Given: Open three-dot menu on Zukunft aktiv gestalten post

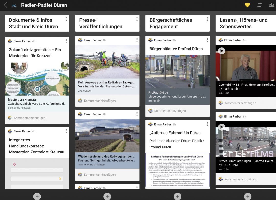Looking at the screenshot, I should pyautogui.click(x=67, y=41).
